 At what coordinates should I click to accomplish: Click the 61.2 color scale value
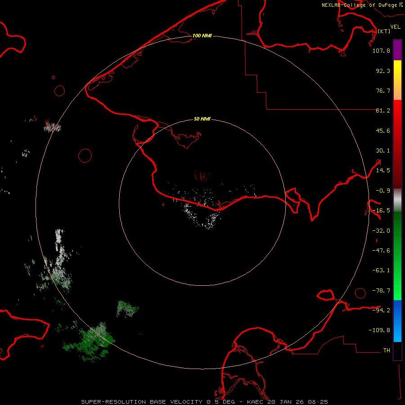[x=383, y=111]
